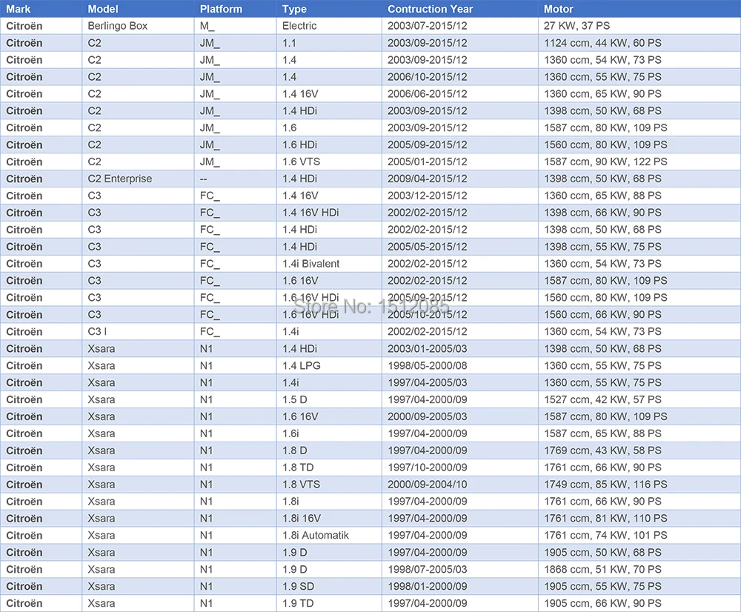Select the '1.9 SD' type cell
The image size is (741, 612).
pyautogui.click(x=329, y=587)
